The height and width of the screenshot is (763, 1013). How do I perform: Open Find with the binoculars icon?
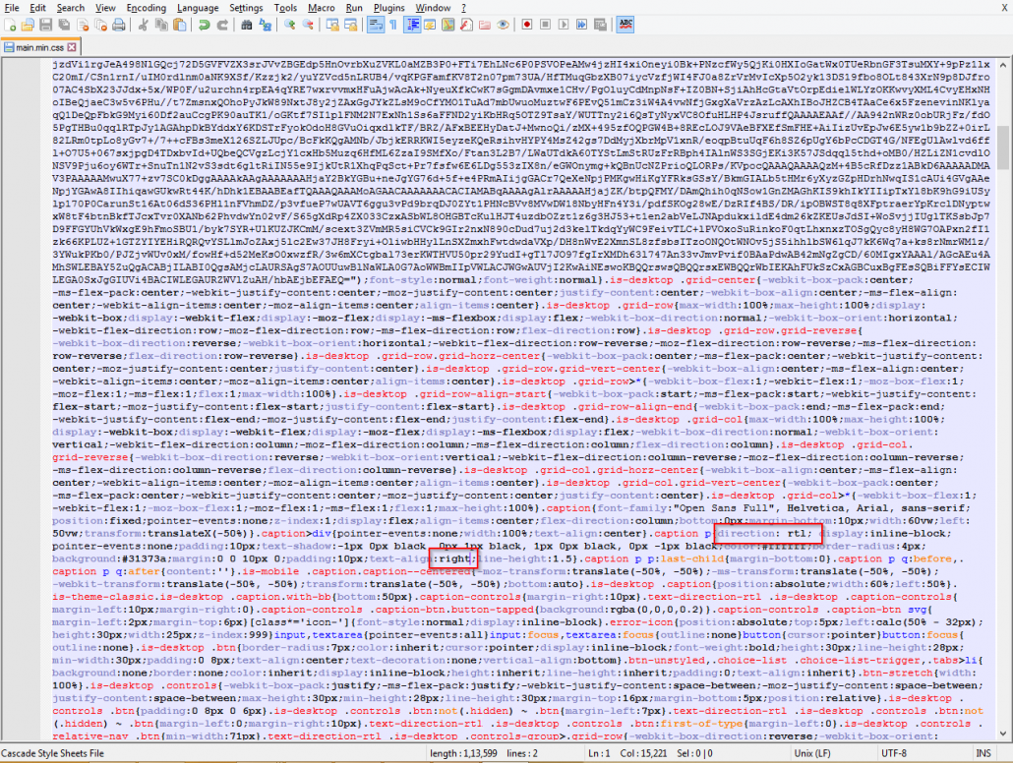coord(247,24)
